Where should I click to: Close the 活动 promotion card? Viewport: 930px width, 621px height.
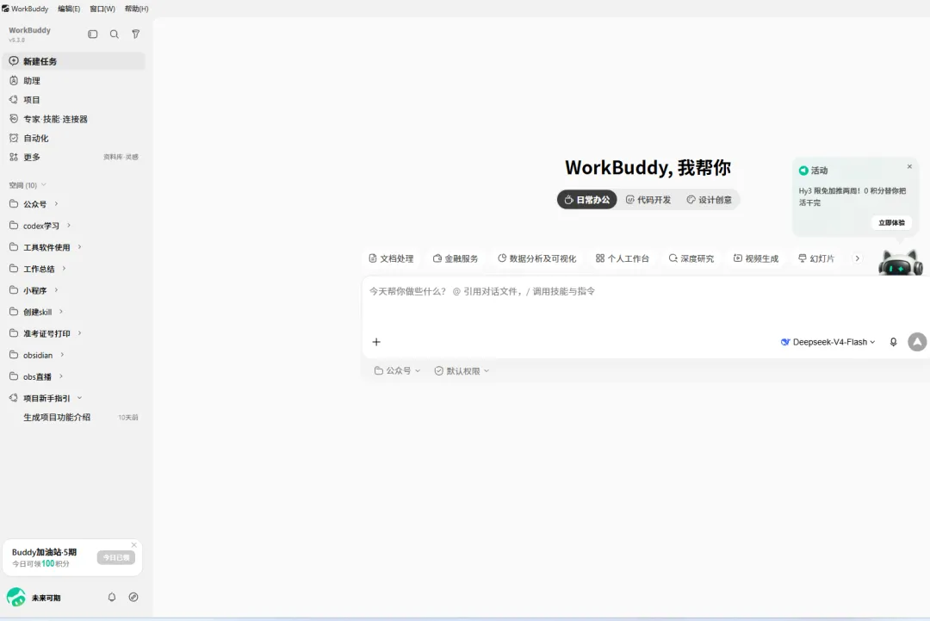(x=909, y=167)
